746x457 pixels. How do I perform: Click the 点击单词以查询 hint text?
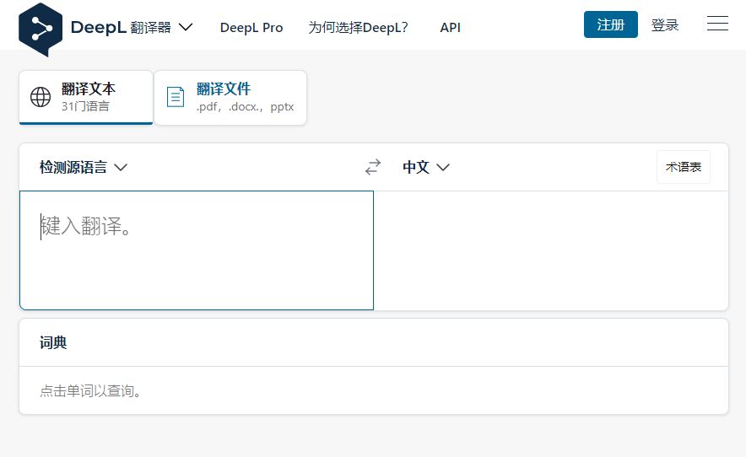pyautogui.click(x=90, y=391)
